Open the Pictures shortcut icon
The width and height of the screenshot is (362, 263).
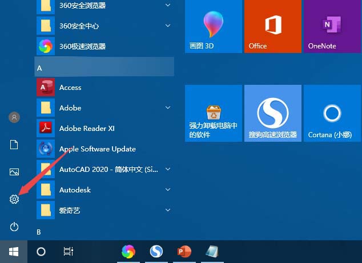(x=14, y=172)
